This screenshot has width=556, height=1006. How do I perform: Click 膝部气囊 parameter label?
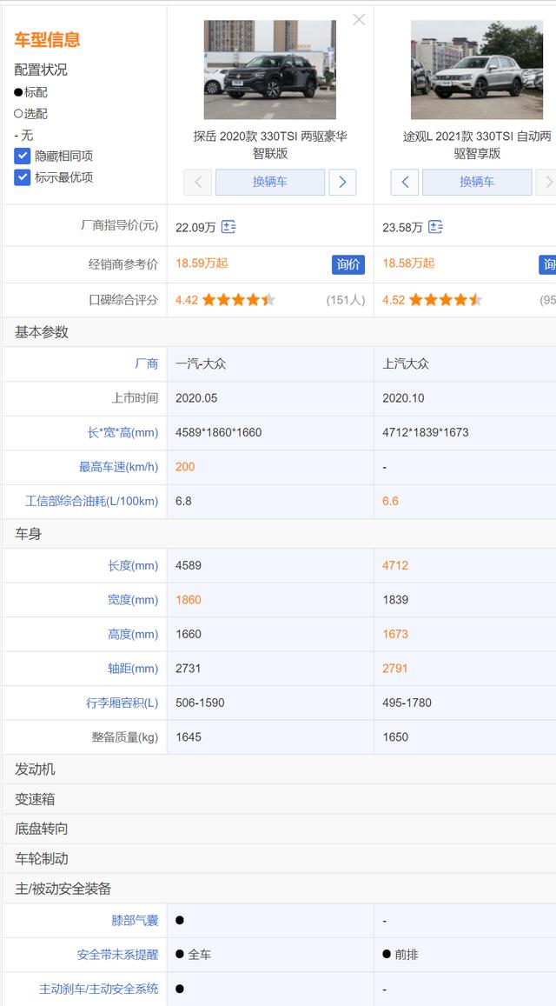136,921
